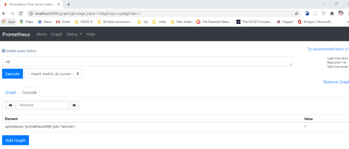
Task: Close the Prometheus browser tab
Action: tap(59, 4)
